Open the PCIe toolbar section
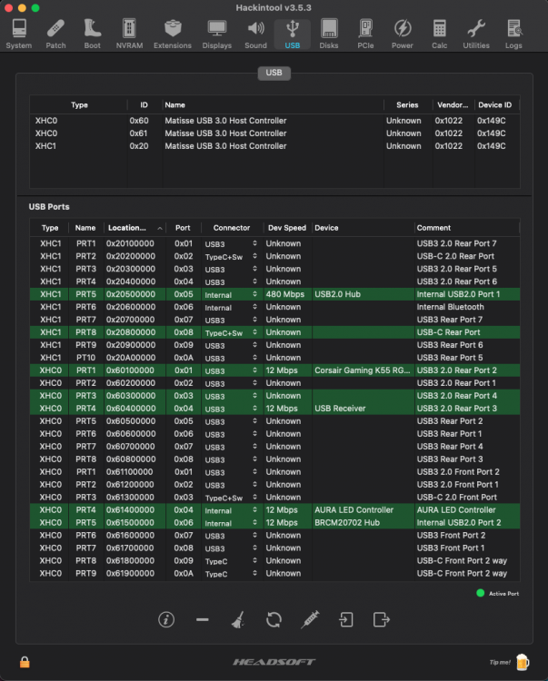The height and width of the screenshot is (681, 548). point(365,34)
